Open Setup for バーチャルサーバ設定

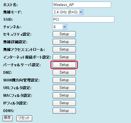click(64, 65)
